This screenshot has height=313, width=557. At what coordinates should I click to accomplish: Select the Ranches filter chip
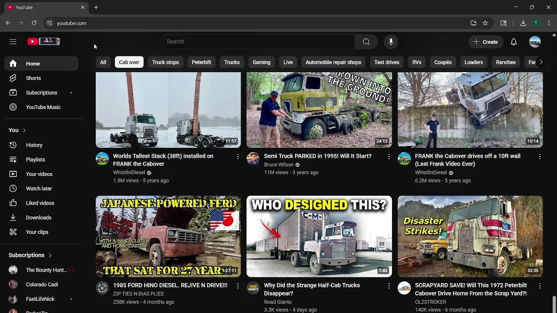click(x=506, y=62)
